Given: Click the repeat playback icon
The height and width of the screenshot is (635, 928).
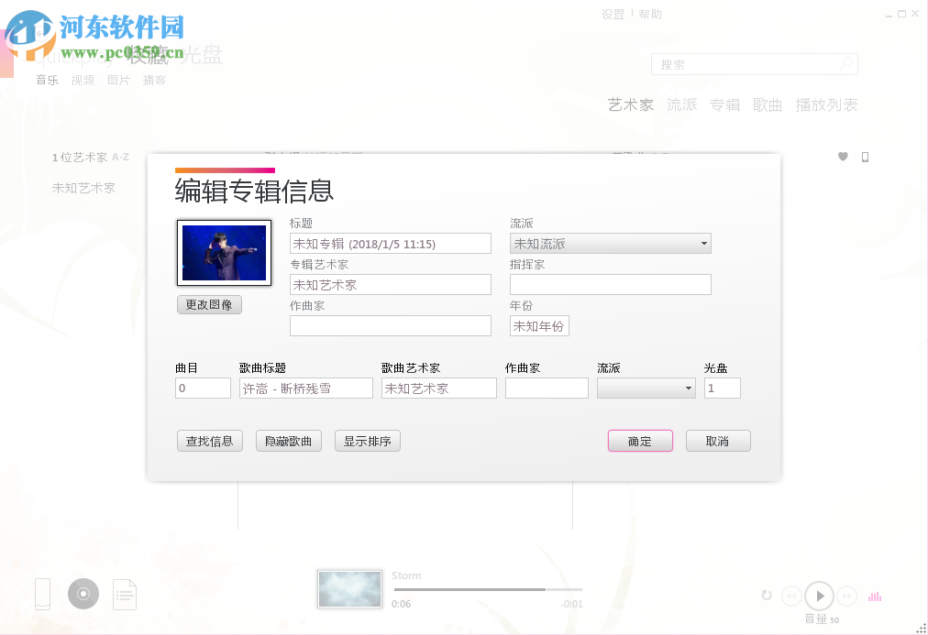Looking at the screenshot, I should coord(767,596).
